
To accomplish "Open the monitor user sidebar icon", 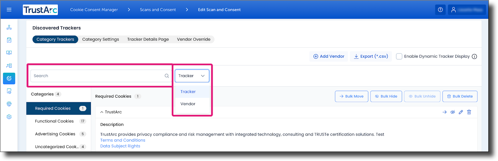I will point(9,53).
